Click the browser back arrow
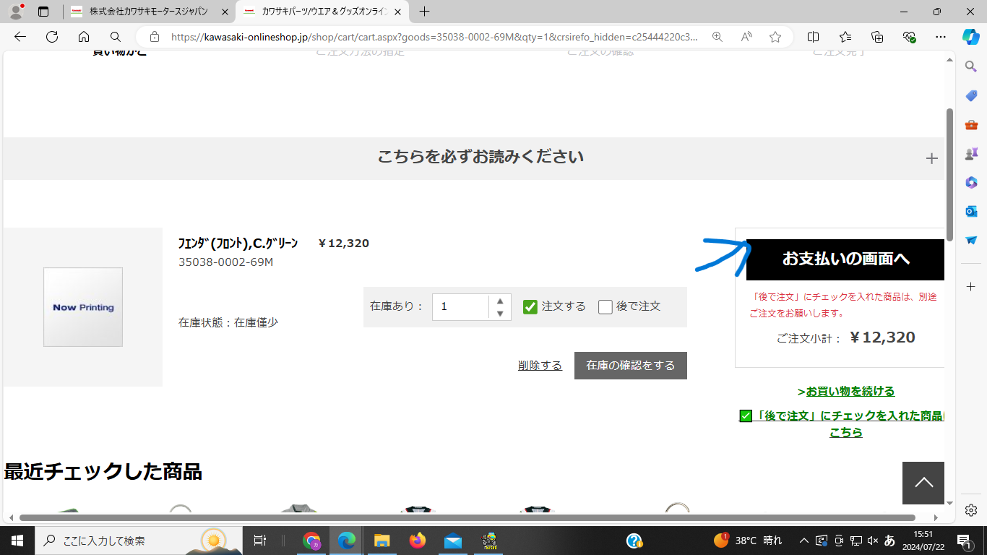The image size is (987, 555). (20, 37)
